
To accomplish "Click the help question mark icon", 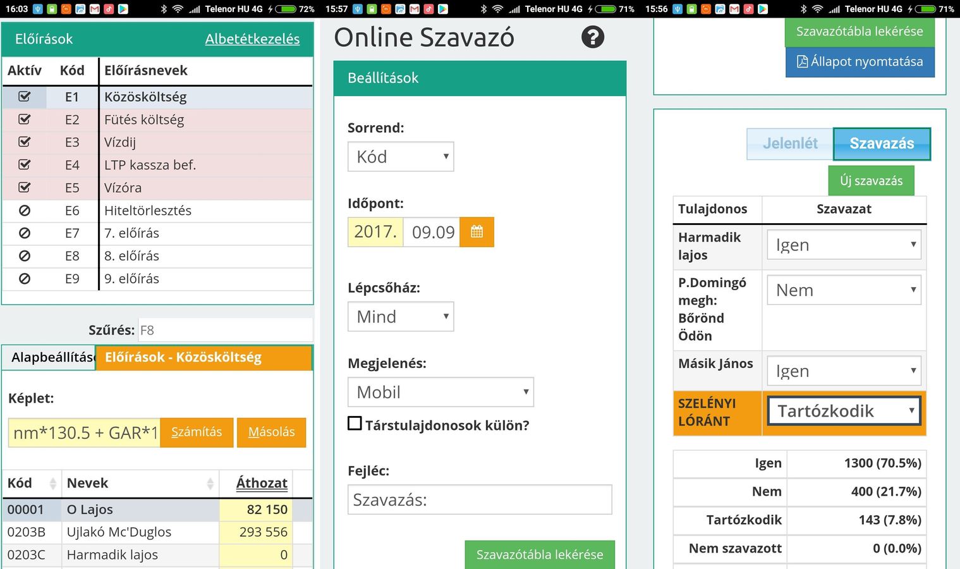I will tap(592, 37).
